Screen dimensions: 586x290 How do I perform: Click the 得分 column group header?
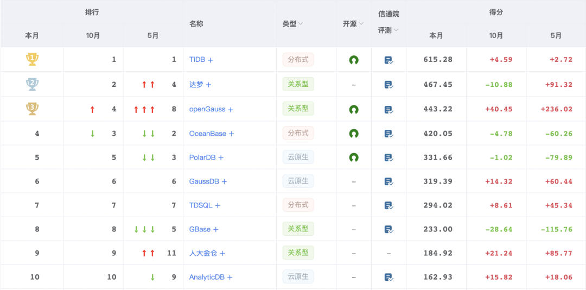tap(496, 12)
